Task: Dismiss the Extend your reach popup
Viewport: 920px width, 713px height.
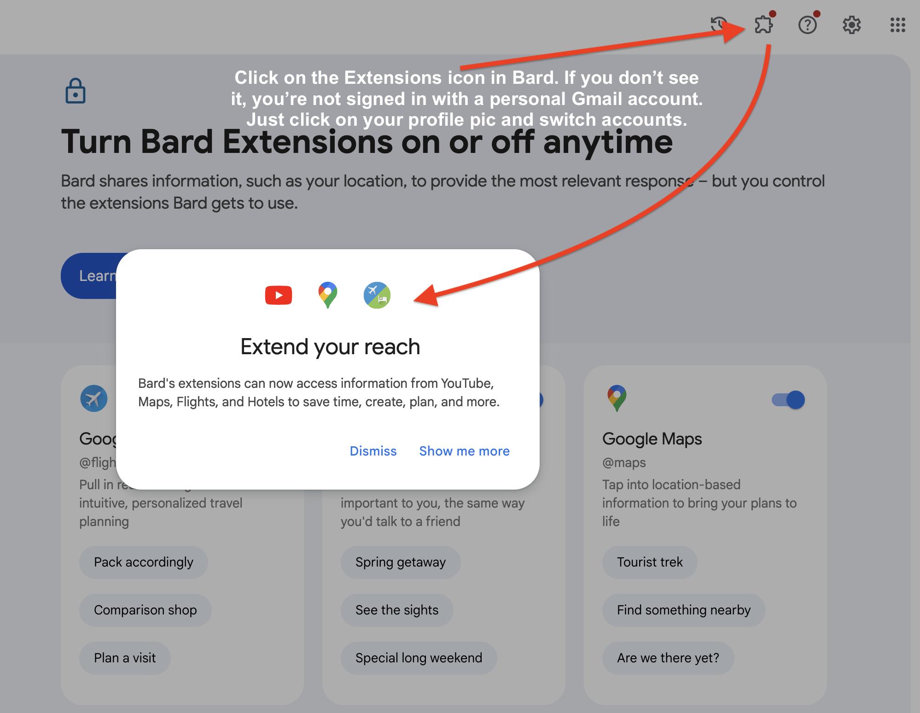Action: pyautogui.click(x=373, y=450)
